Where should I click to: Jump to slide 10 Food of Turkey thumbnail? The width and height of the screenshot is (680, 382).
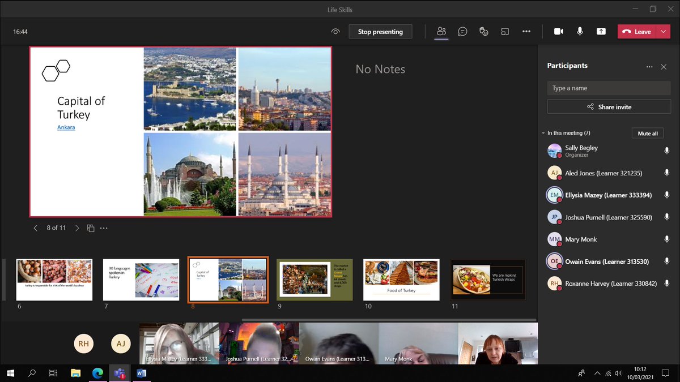401,280
